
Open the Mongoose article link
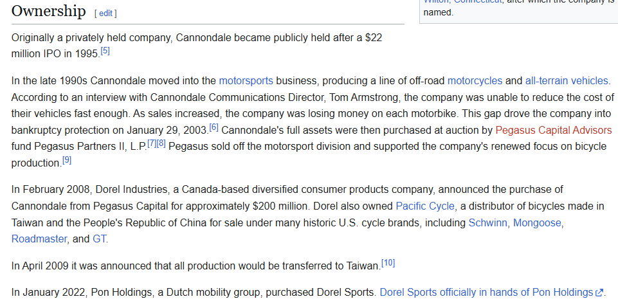click(x=537, y=222)
